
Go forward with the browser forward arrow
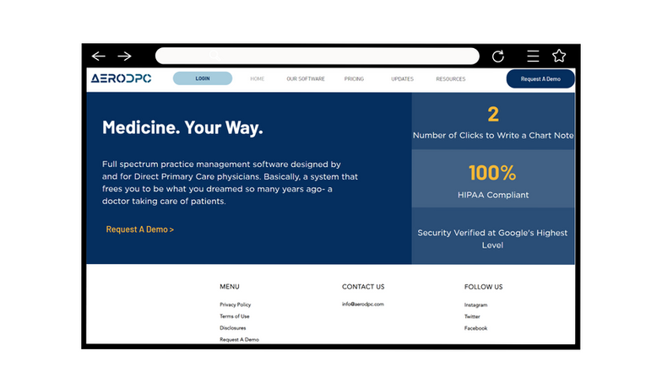tap(125, 56)
